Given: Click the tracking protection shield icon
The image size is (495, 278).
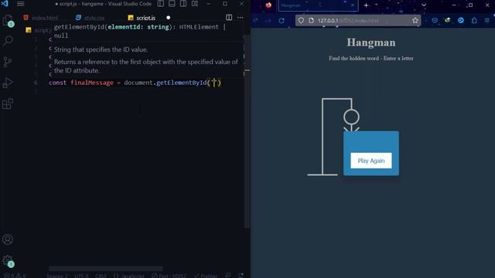Looking at the screenshot, I should coord(301,21).
